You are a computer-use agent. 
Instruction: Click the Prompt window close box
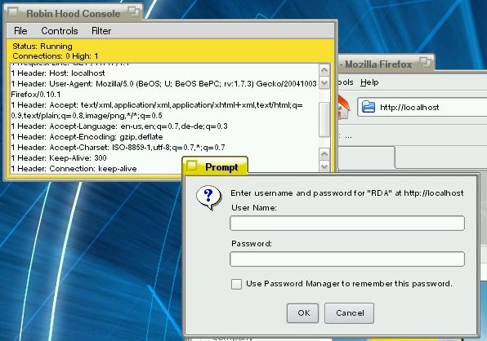pyautogui.click(x=192, y=166)
